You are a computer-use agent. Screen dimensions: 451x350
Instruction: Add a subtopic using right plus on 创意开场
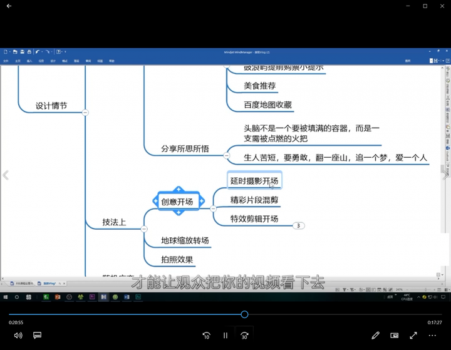click(x=202, y=201)
